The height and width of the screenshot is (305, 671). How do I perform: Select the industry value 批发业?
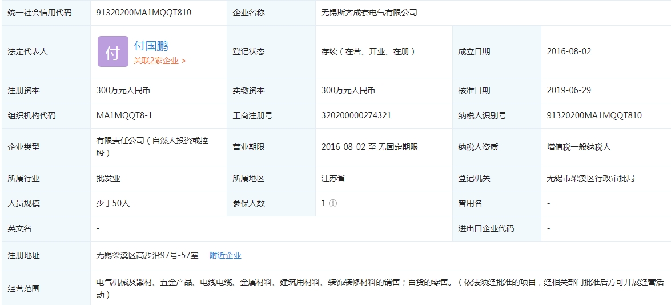coord(109,178)
